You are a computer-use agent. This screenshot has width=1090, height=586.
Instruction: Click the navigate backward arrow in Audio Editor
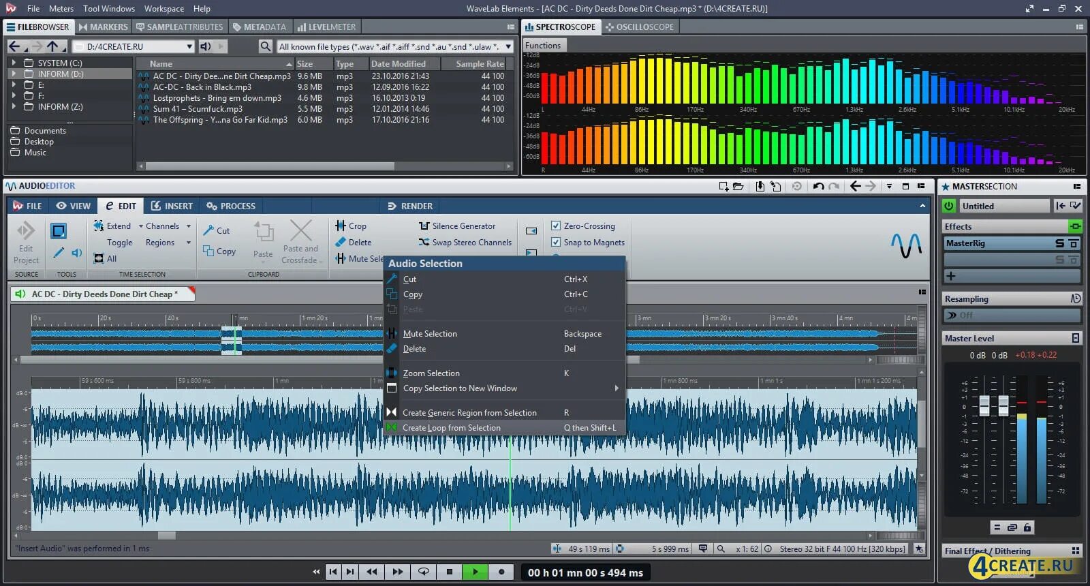[x=855, y=186]
